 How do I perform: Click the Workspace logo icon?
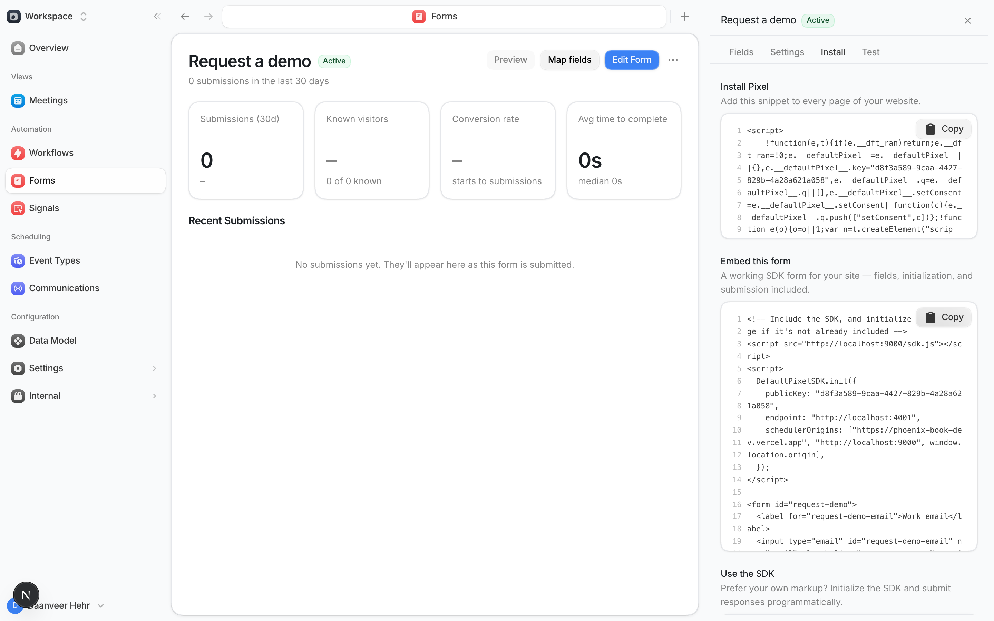pos(14,17)
